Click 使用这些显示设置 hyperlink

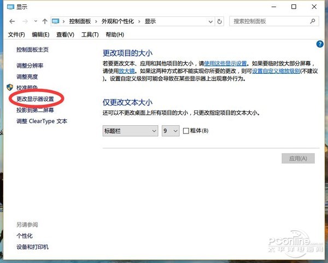(225, 63)
